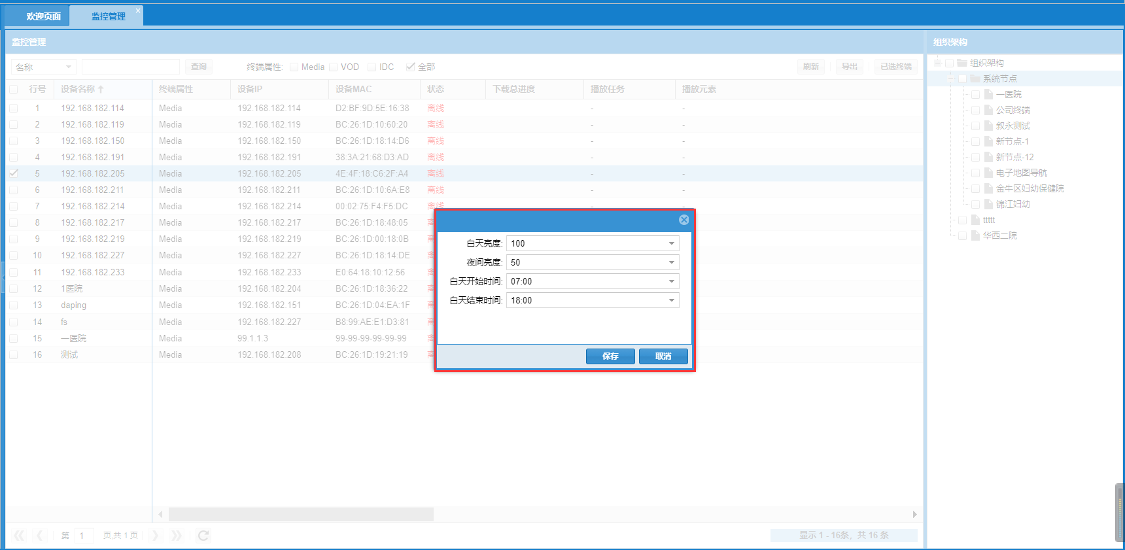Go to next page icon in pagination bar
The width and height of the screenshot is (1125, 550).
click(156, 536)
